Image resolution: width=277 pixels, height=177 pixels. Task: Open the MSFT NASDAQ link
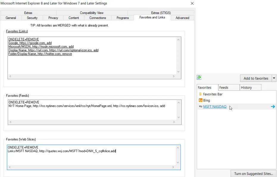coord(215,106)
